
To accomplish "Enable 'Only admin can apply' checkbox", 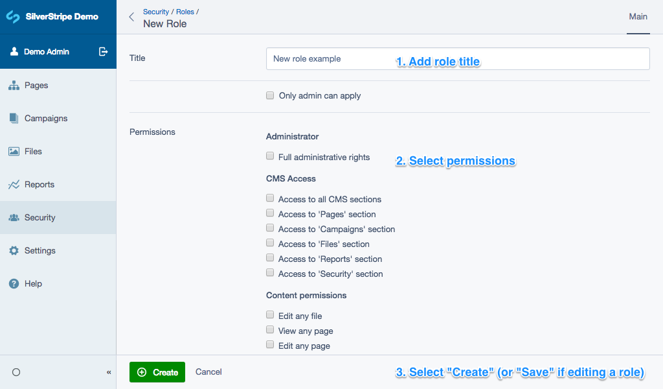I will (270, 95).
